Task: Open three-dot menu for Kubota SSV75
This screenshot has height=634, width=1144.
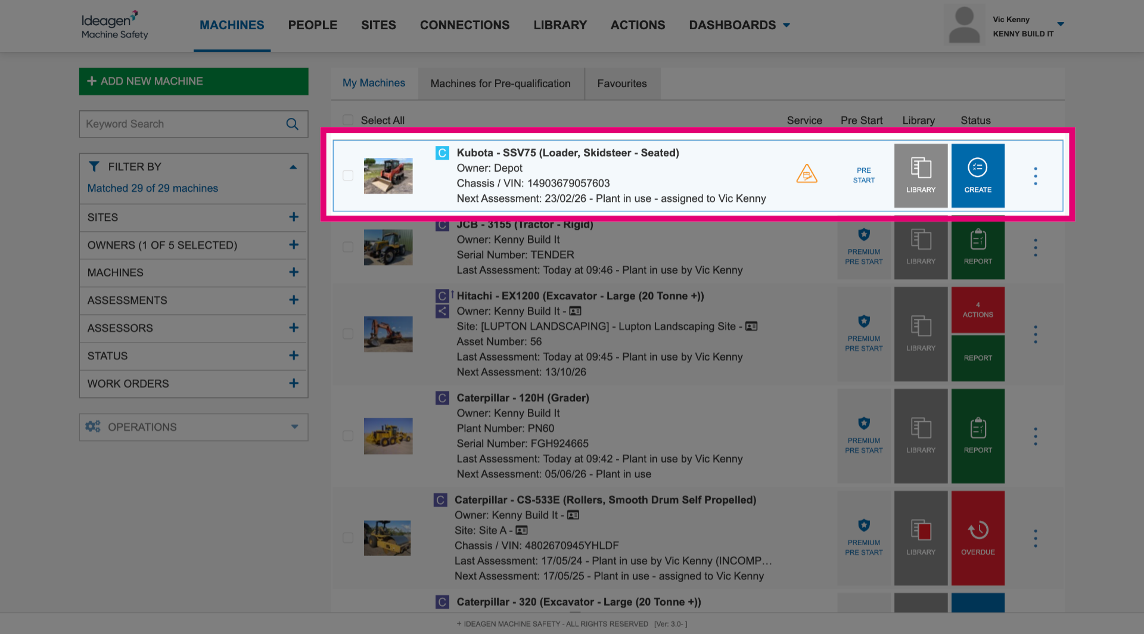Action: (x=1036, y=176)
